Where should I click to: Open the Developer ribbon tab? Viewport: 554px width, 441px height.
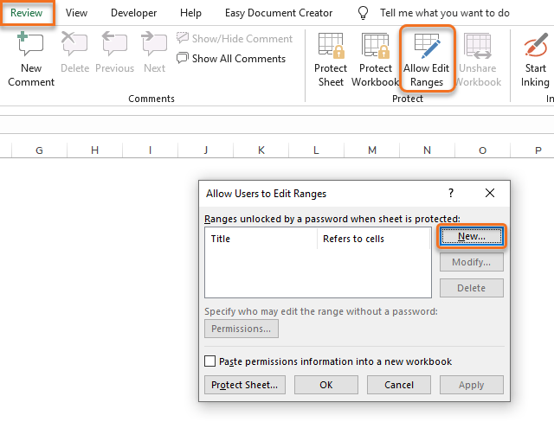(x=134, y=13)
